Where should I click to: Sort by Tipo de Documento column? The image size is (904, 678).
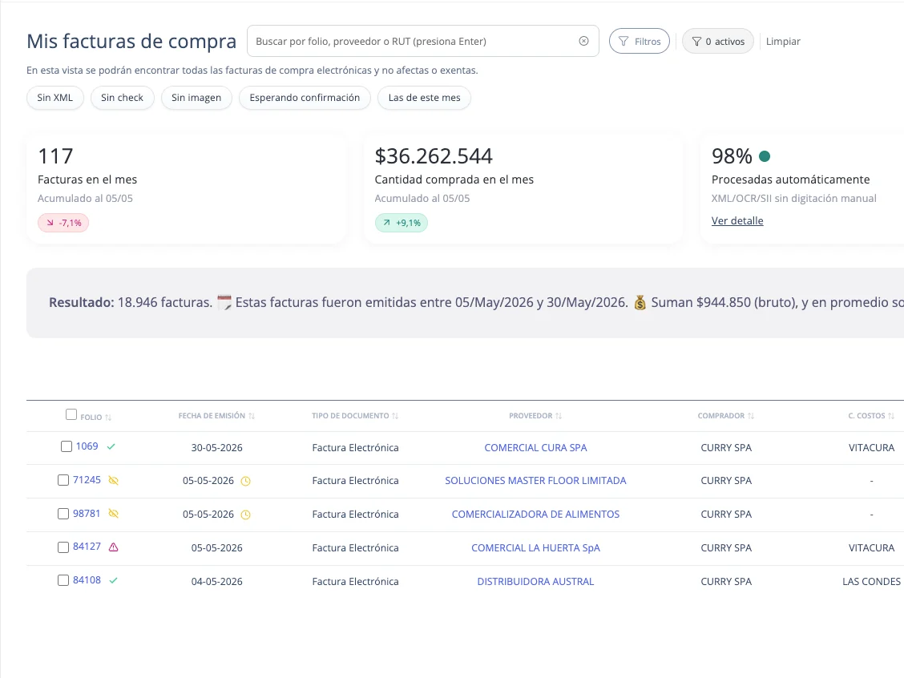(395, 416)
